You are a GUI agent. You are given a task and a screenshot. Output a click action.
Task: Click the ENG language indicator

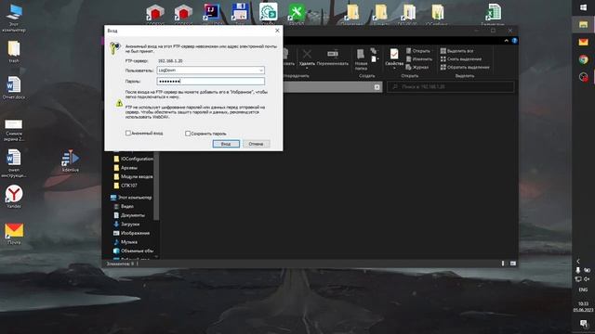pos(583,289)
